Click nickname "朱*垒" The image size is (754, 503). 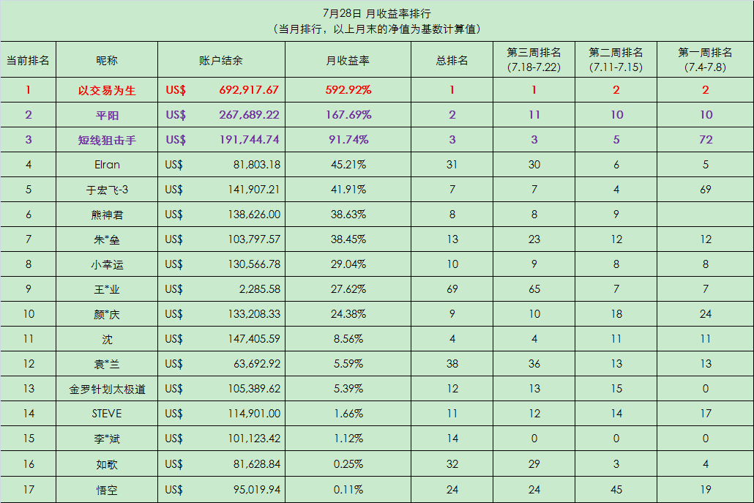107,240
